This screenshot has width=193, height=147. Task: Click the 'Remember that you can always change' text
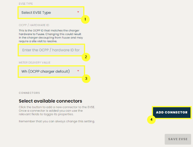[x=57, y=121]
